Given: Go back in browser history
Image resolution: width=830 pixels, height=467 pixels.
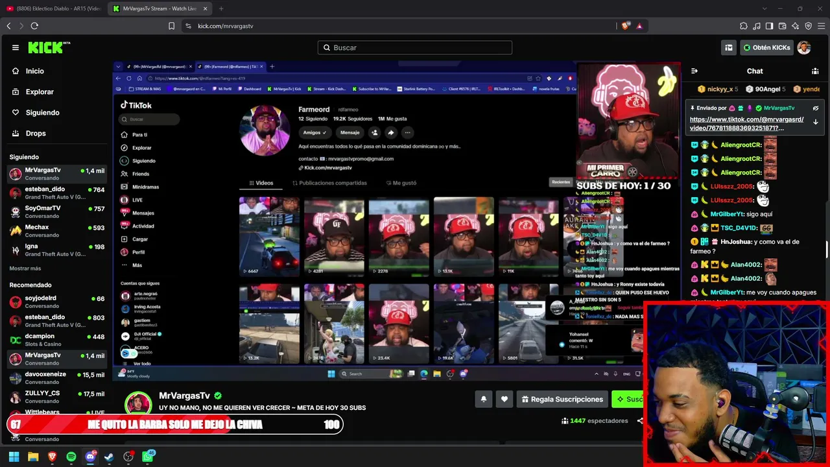Looking at the screenshot, I should point(8,26).
